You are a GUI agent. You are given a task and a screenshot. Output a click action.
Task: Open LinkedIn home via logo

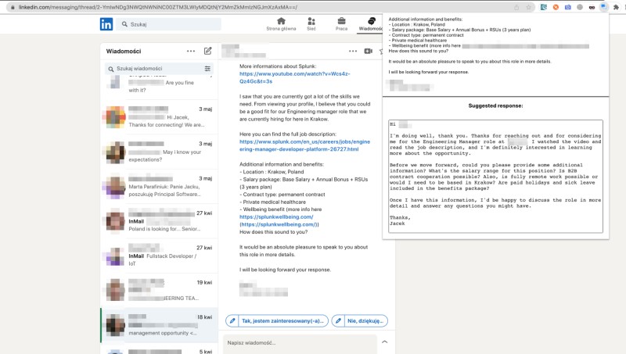(106, 24)
